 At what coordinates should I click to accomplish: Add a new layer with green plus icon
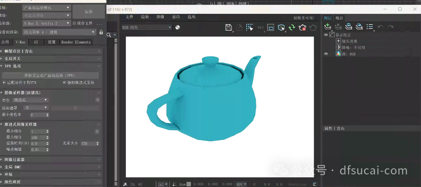(327, 26)
